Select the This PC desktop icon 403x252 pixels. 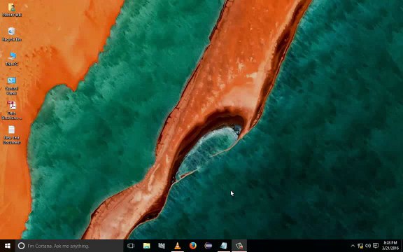12,59
